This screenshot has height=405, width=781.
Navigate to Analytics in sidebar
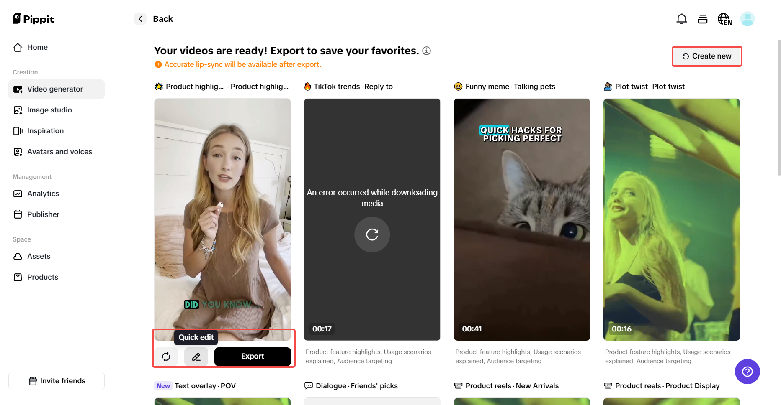tap(57, 194)
